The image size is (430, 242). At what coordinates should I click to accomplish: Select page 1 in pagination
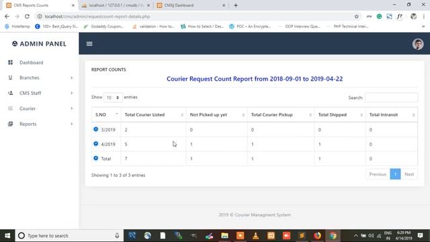tap(395, 174)
